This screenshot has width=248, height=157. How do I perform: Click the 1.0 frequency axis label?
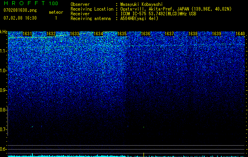click(3, 71)
